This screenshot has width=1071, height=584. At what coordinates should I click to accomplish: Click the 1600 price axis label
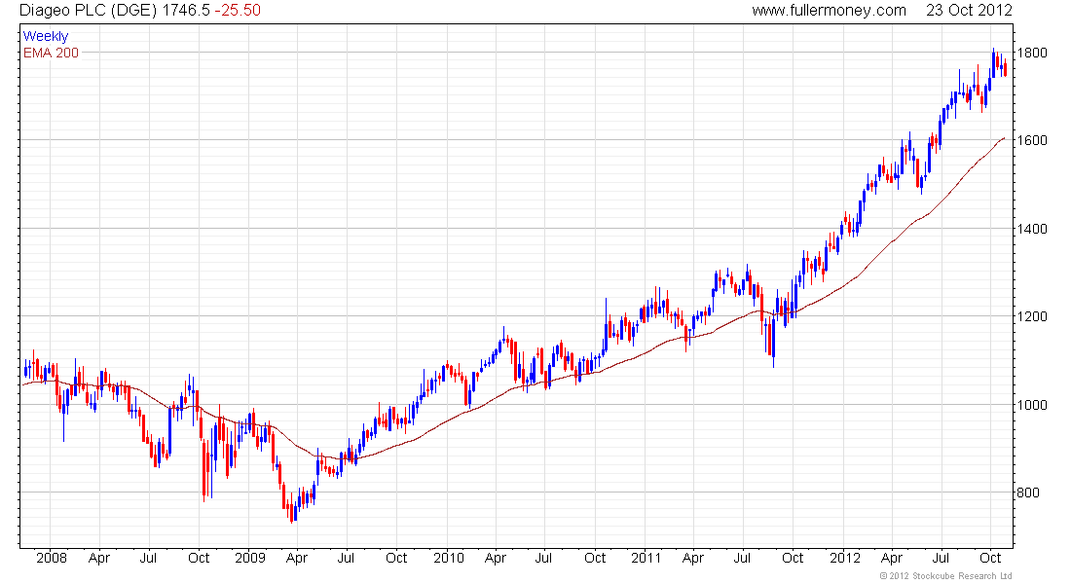pos(1032,140)
